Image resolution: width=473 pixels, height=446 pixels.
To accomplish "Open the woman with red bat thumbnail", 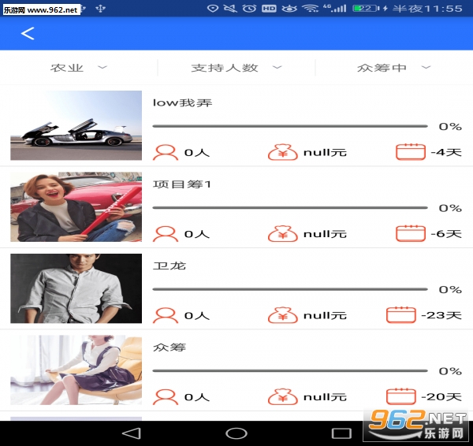I will coord(76,207).
